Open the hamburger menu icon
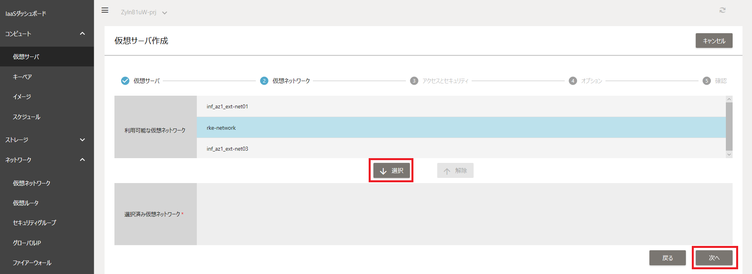Screen dimensions: 752x274 pos(105,10)
